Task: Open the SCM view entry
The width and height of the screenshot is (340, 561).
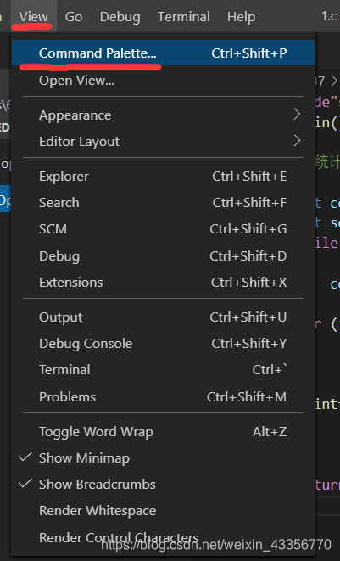Action: 163,229
